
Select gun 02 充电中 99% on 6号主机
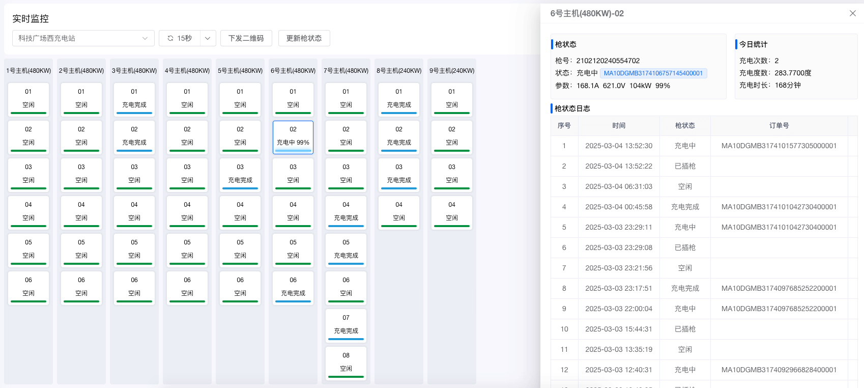[x=293, y=136]
